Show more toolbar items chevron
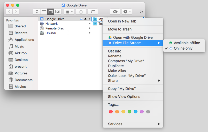 (x=142, y=12)
